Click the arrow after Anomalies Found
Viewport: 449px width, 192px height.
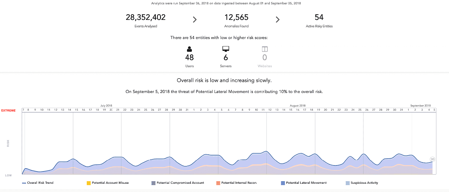pos(278,19)
